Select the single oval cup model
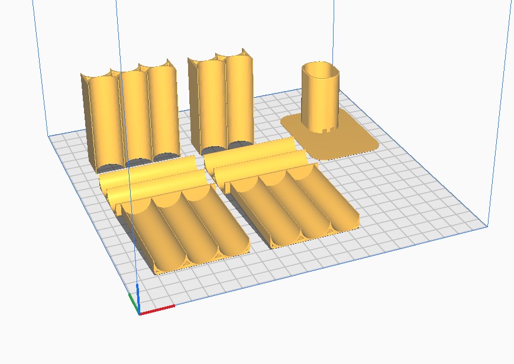Viewport: 514px width, 364px height. tap(320, 98)
